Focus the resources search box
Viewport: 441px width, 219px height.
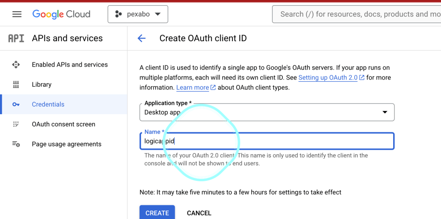coord(357,14)
